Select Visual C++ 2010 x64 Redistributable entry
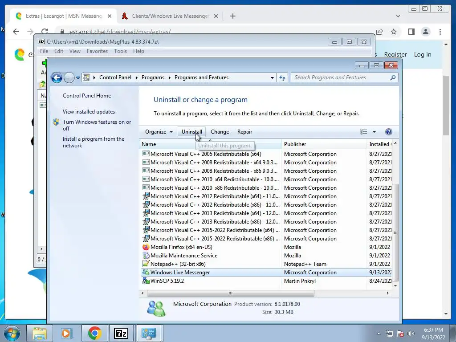456x342 pixels. 214,179
